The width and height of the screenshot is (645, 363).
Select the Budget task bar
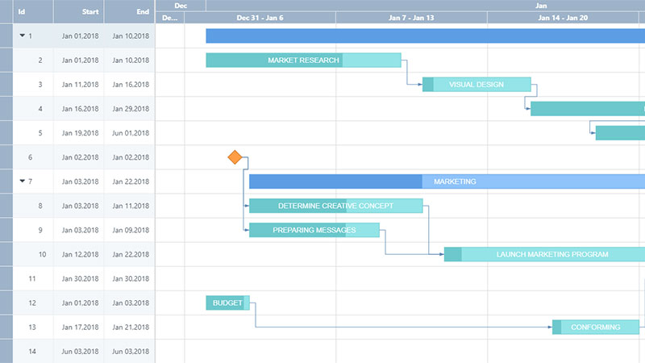(x=227, y=303)
